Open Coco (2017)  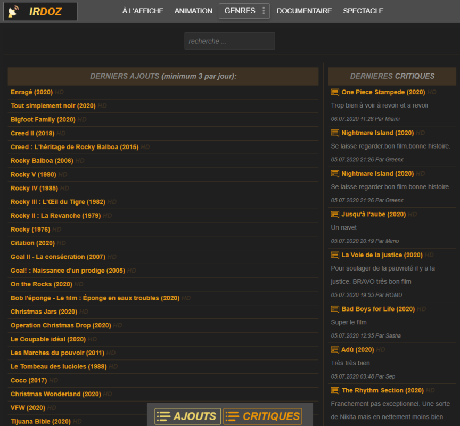[x=29, y=381]
